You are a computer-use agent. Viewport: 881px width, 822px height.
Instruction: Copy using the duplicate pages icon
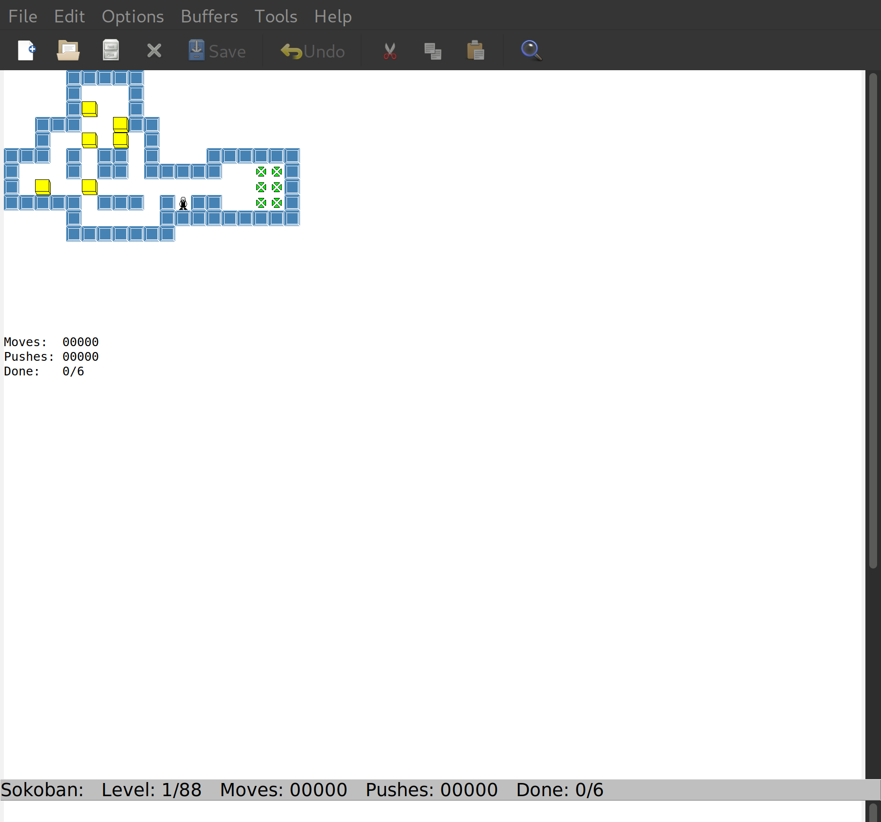433,51
